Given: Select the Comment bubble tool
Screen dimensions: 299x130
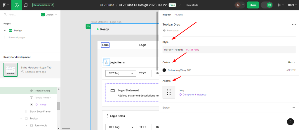Looking at the screenshot, I should (x=26, y=5).
